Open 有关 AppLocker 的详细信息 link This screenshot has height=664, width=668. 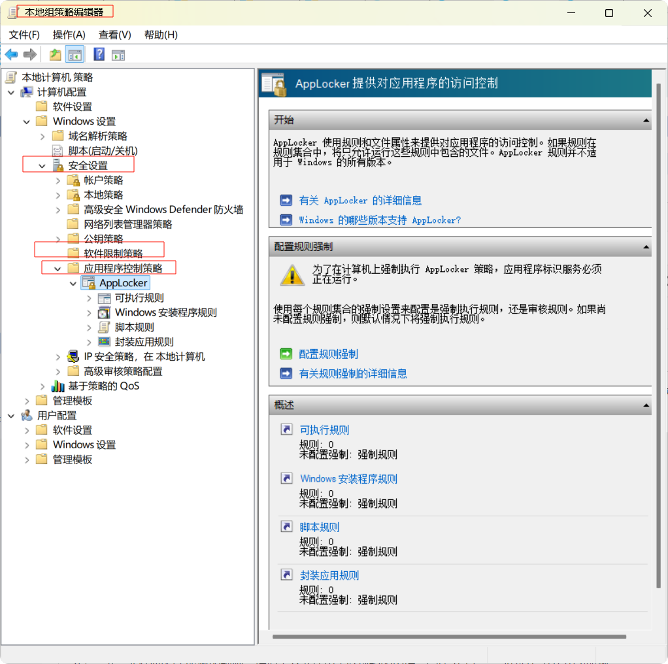point(360,200)
